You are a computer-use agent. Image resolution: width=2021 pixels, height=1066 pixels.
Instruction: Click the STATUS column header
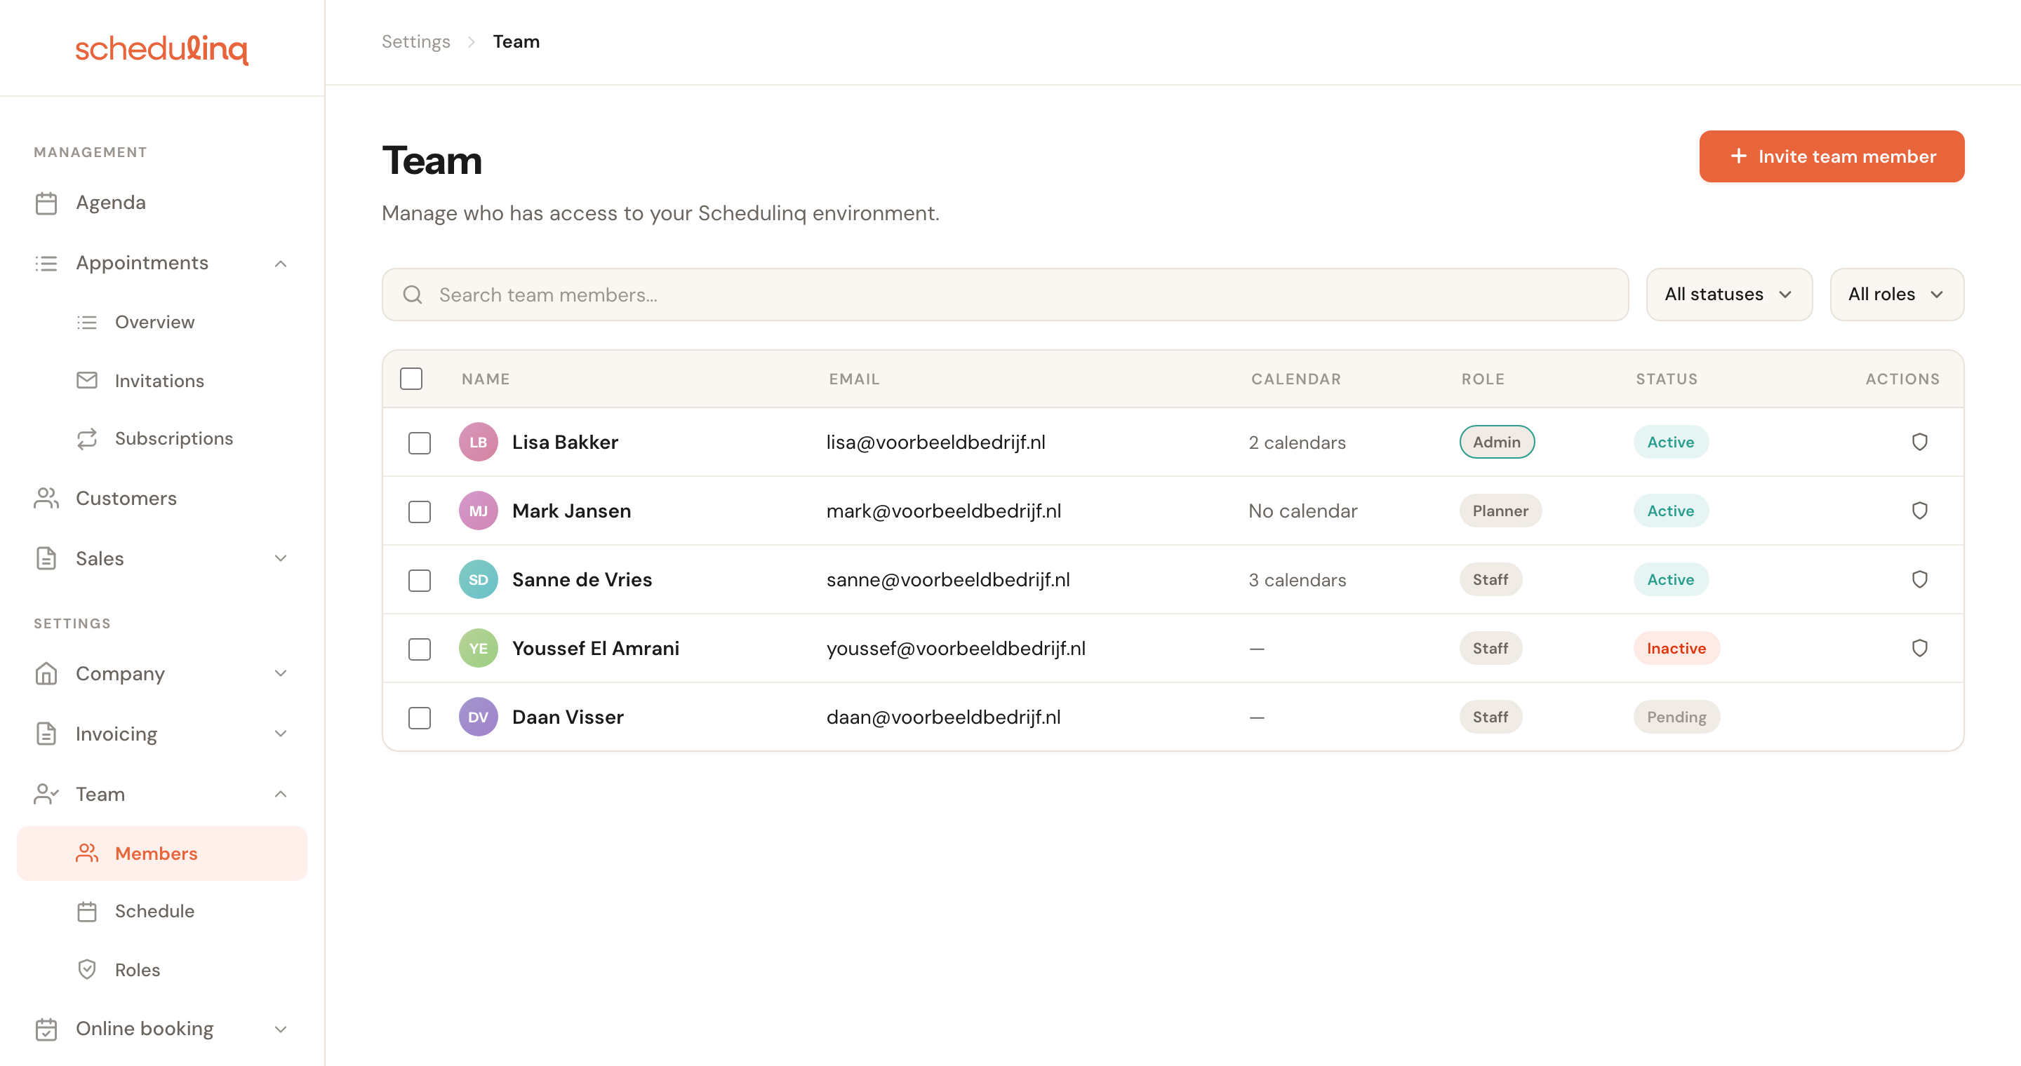tap(1667, 379)
